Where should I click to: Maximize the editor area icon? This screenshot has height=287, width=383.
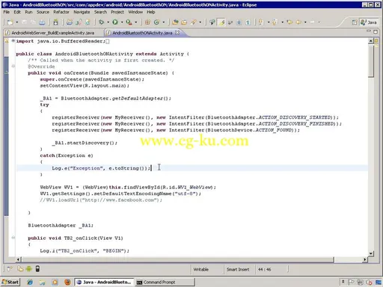click(376, 32)
